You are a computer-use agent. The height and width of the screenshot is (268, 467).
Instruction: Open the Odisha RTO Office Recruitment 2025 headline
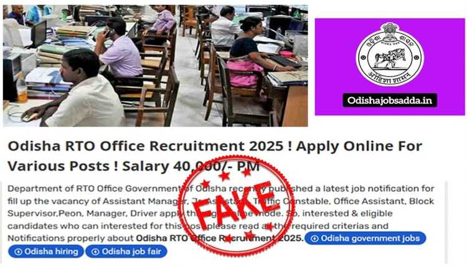[214, 156]
